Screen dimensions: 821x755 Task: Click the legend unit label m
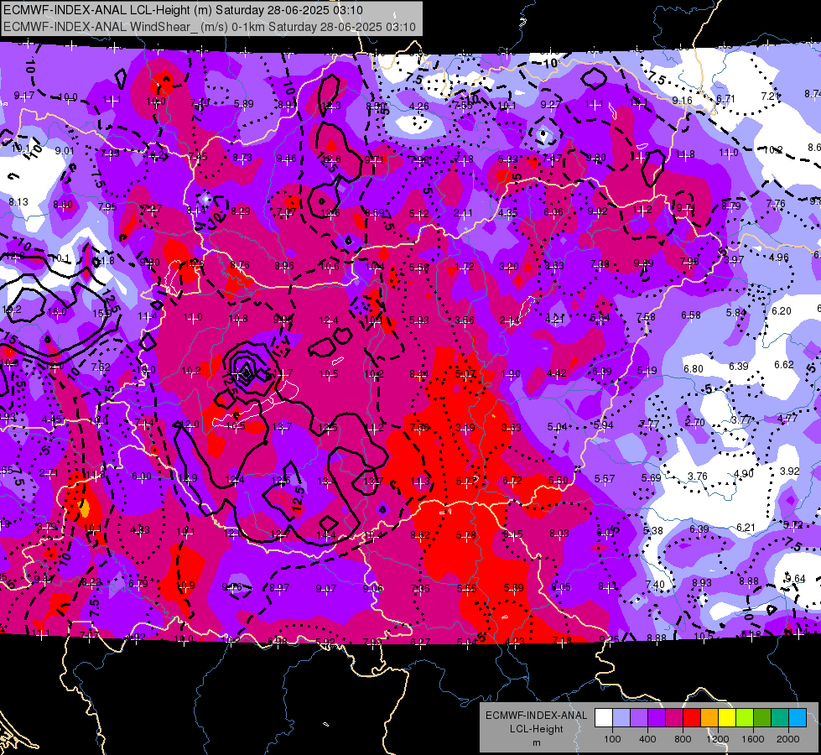(x=536, y=742)
